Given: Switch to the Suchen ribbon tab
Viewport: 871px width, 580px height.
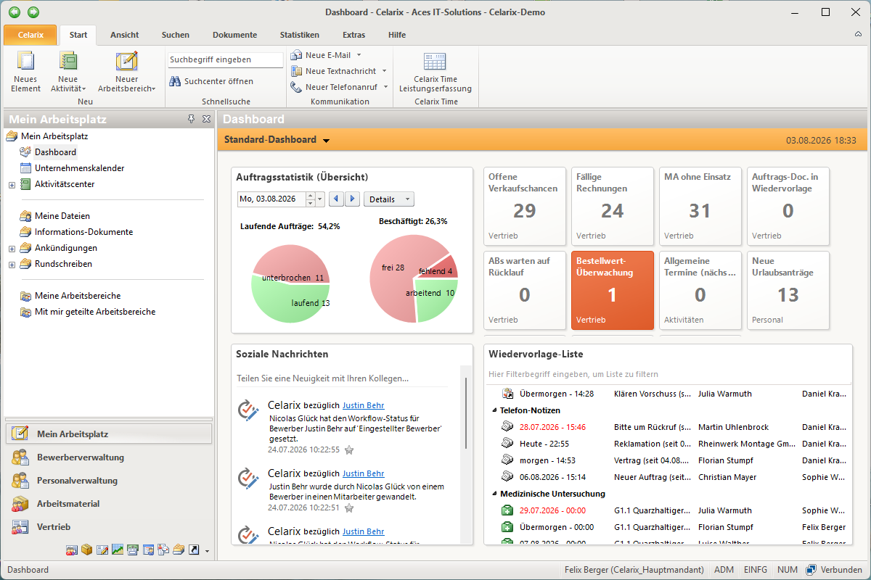Looking at the screenshot, I should coord(176,35).
